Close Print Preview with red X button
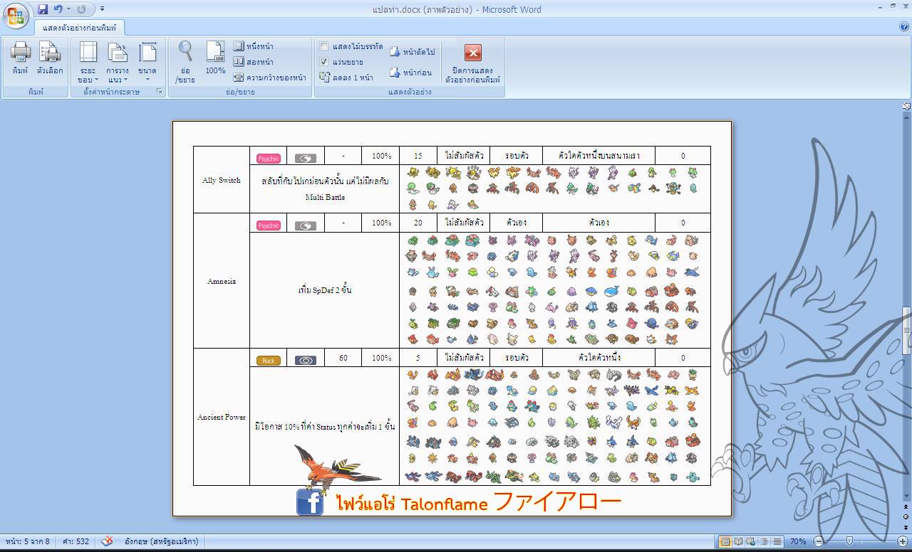This screenshot has width=912, height=552. (472, 53)
